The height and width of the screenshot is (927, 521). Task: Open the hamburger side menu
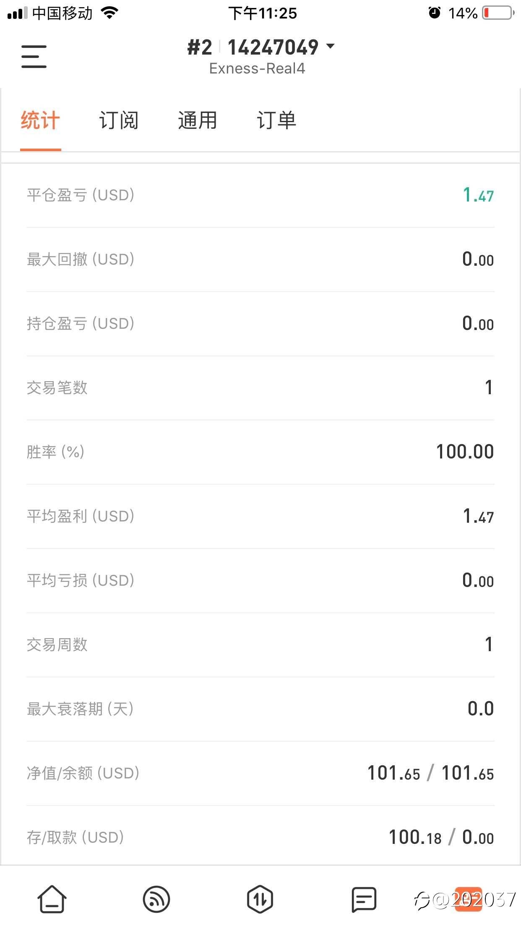pyautogui.click(x=34, y=56)
